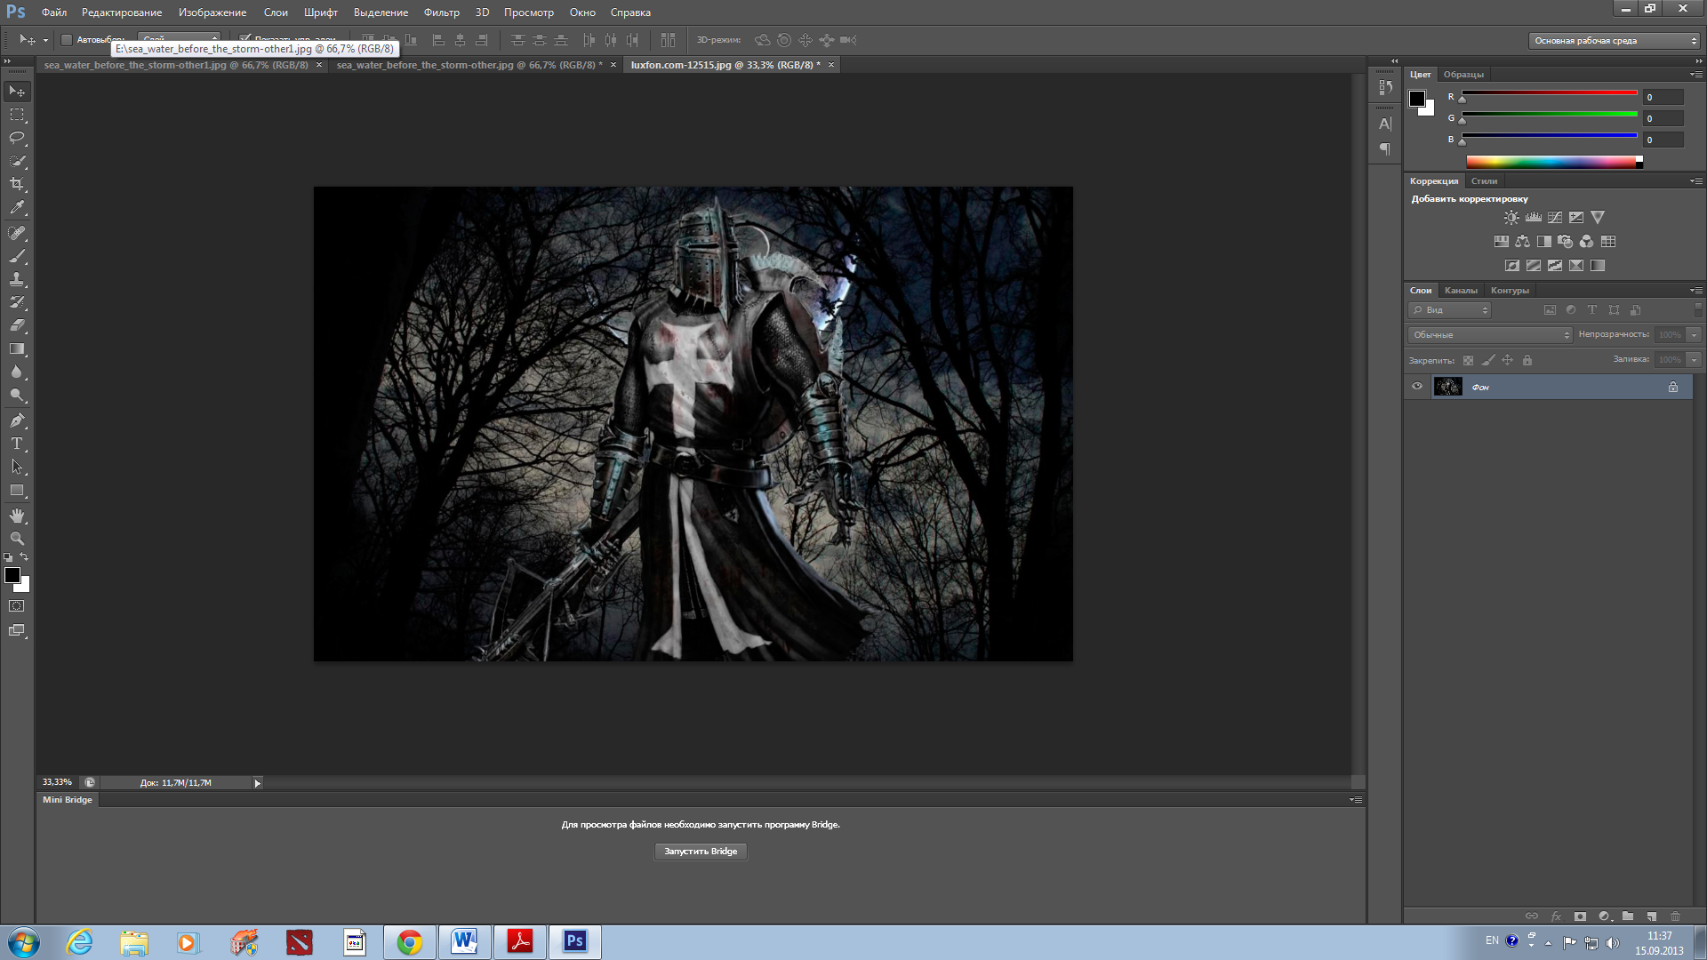The width and height of the screenshot is (1707, 960).
Task: Hide the Фон layer with eye icon
Action: [1417, 387]
